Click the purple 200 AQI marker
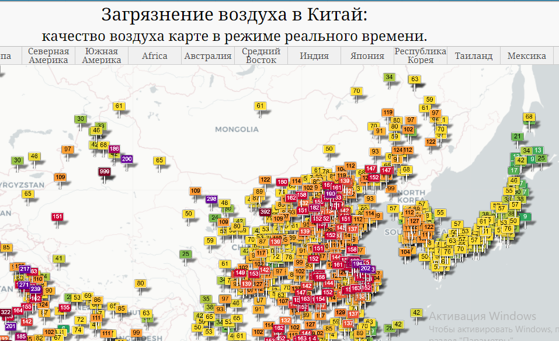This screenshot has width=559, height=341. pyautogui.click(x=127, y=159)
